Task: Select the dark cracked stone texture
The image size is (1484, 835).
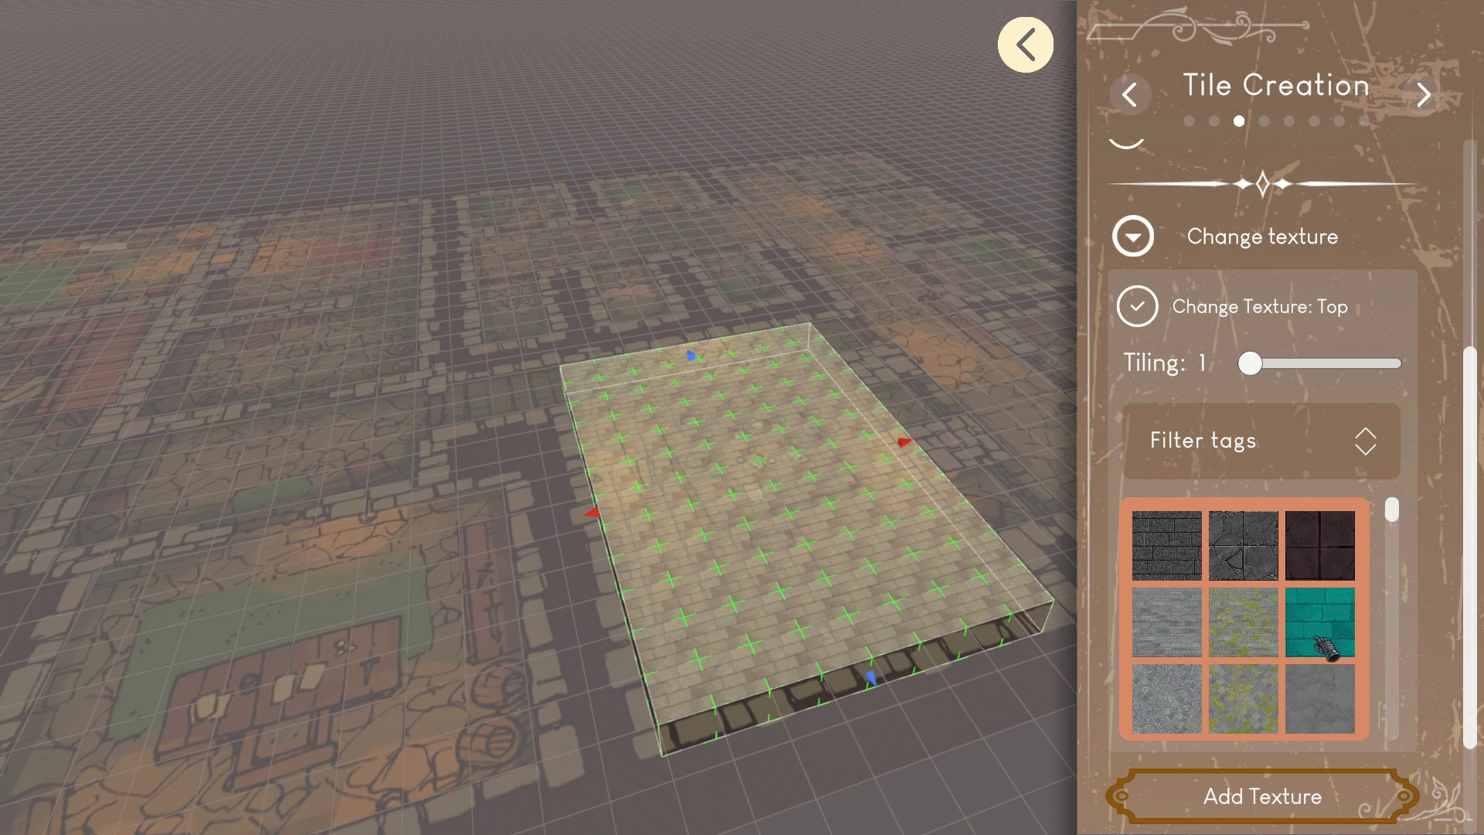Action: [1244, 546]
